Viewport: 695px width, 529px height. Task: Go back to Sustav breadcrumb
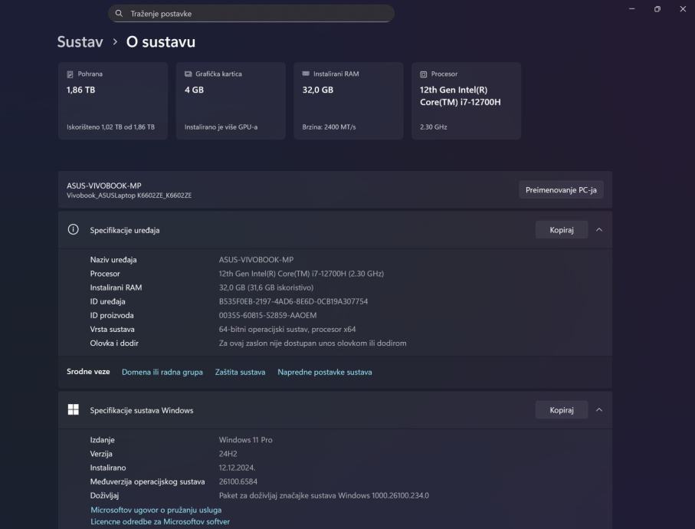click(x=80, y=42)
